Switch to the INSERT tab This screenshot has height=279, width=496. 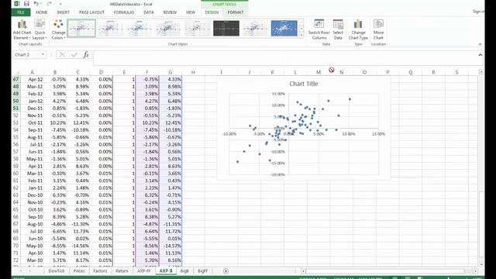[x=64, y=12]
